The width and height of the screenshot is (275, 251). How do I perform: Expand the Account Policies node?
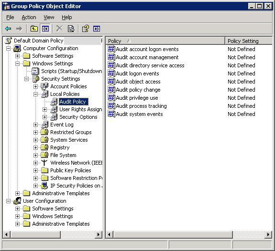pos(35,86)
